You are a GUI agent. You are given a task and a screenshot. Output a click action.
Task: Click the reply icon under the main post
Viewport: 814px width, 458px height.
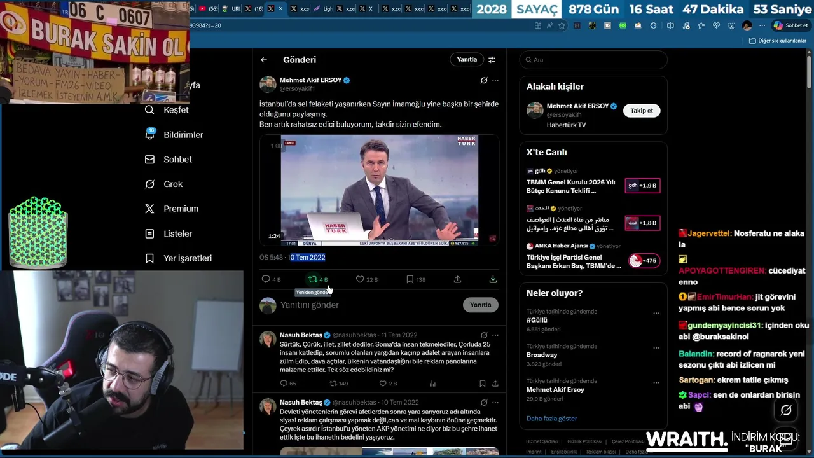click(x=266, y=279)
